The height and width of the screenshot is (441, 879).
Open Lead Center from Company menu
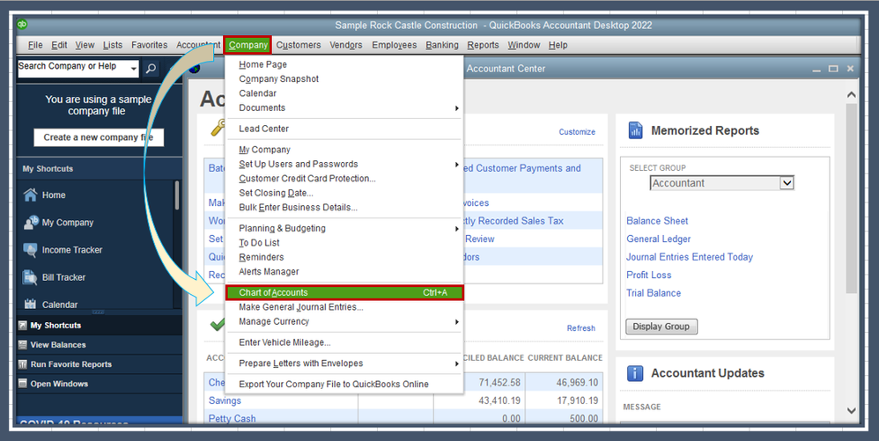click(x=263, y=129)
